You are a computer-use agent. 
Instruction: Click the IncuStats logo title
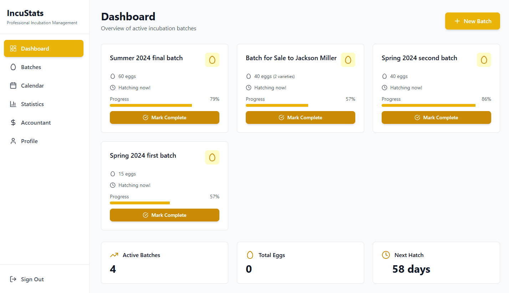[x=25, y=13]
